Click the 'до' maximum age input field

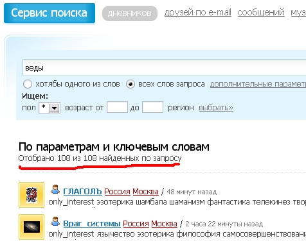click(152, 107)
